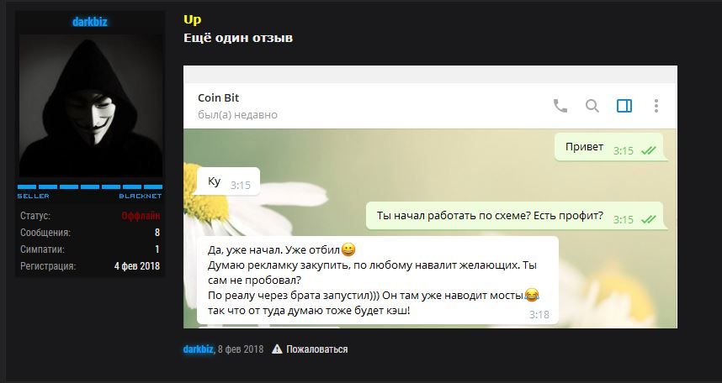Click the Пожаловаться report link

[x=316, y=349]
